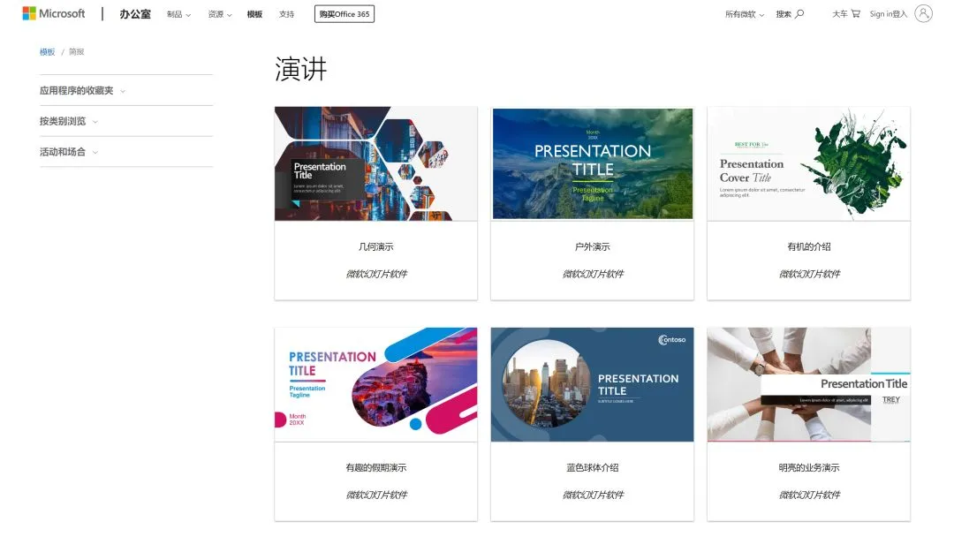Click the Microsoft logo
954x537 pixels.
(54, 13)
